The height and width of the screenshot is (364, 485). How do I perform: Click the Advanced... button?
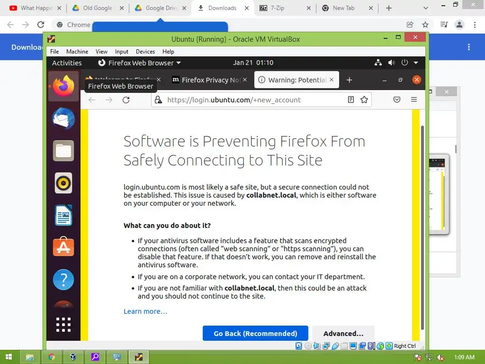[x=343, y=333]
